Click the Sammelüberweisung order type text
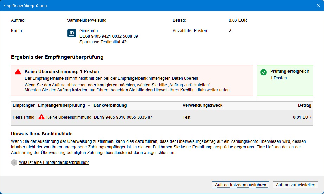The width and height of the screenshot is (324, 194). (x=86, y=20)
